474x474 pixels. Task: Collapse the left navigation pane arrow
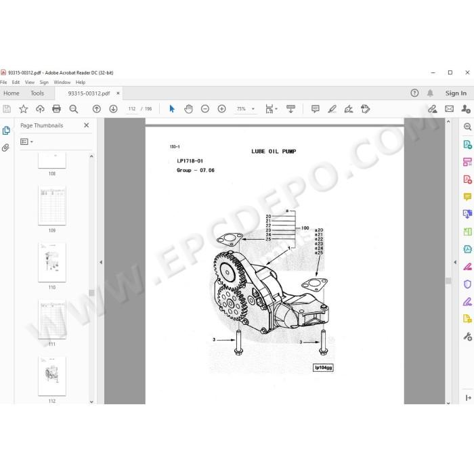pyautogui.click(x=101, y=262)
